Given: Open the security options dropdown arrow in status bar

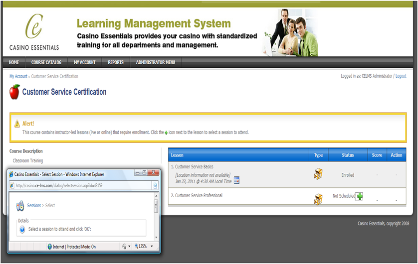Looking at the screenshot, I should pyautogui.click(x=129, y=247).
